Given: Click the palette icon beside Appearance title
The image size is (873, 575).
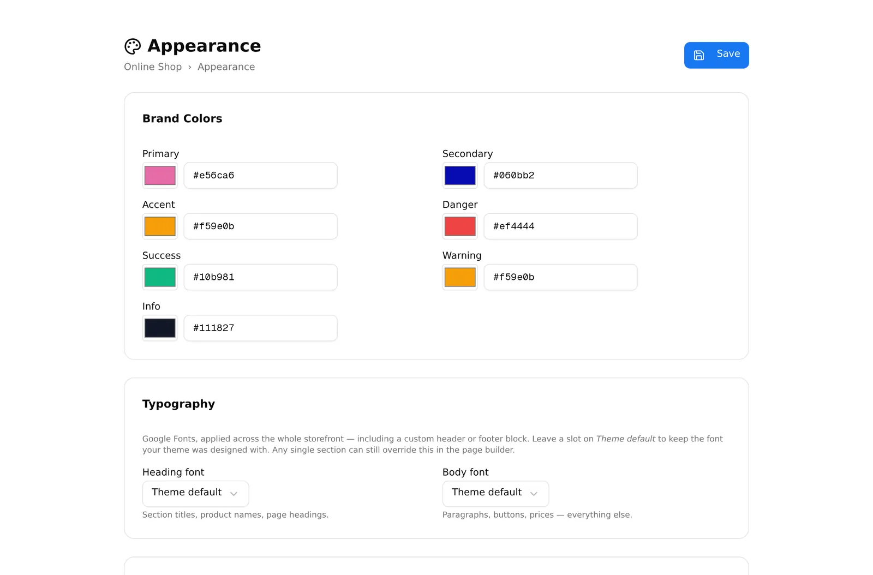Looking at the screenshot, I should [x=133, y=46].
